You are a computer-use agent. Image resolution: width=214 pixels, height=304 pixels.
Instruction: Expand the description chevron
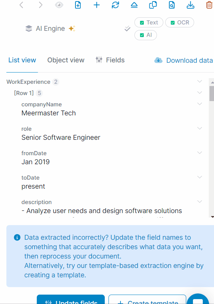click(x=199, y=201)
